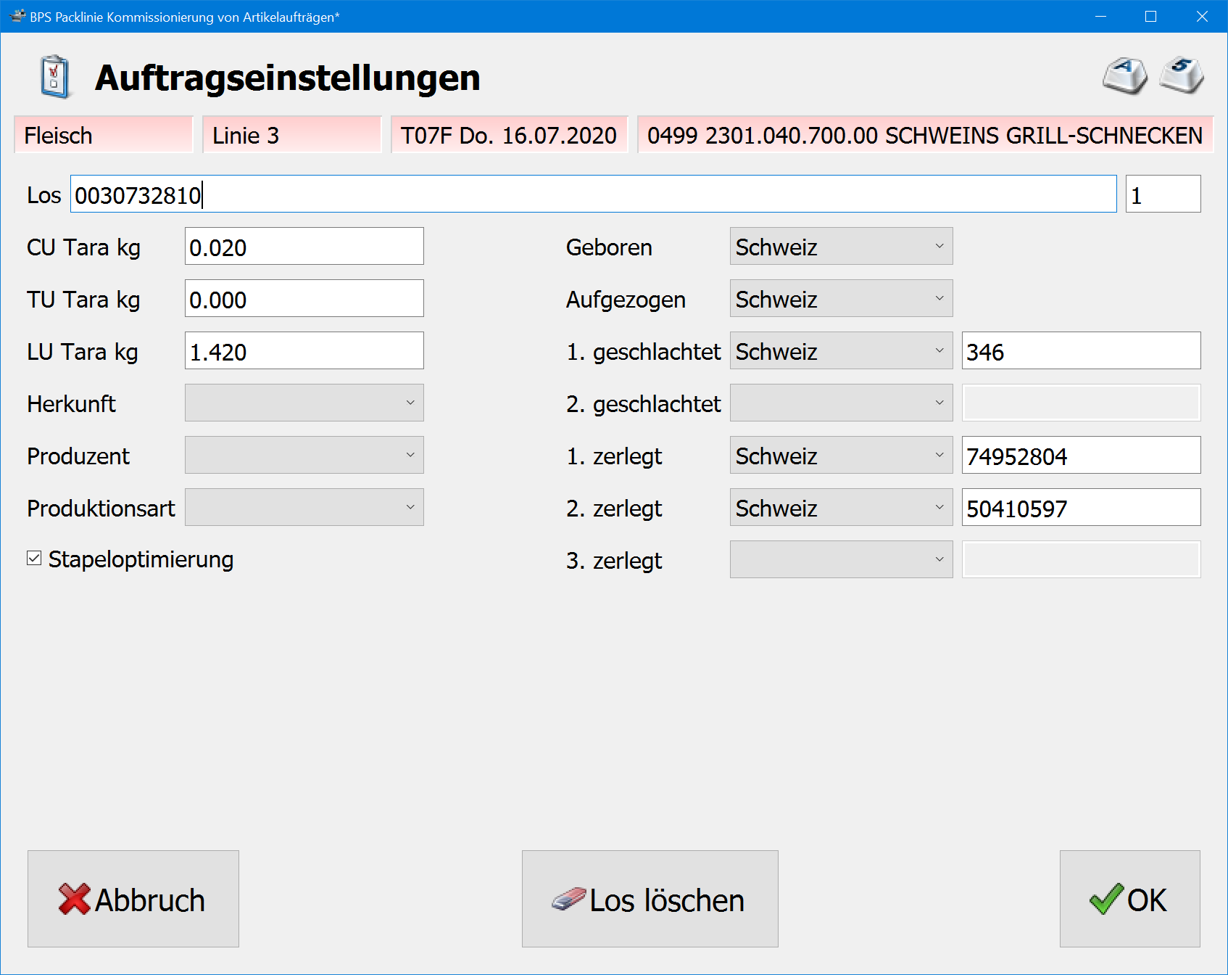Image resolution: width=1228 pixels, height=975 pixels.
Task: Click the clipboard icon beside Auftragseinstellungen
Action: [54, 77]
